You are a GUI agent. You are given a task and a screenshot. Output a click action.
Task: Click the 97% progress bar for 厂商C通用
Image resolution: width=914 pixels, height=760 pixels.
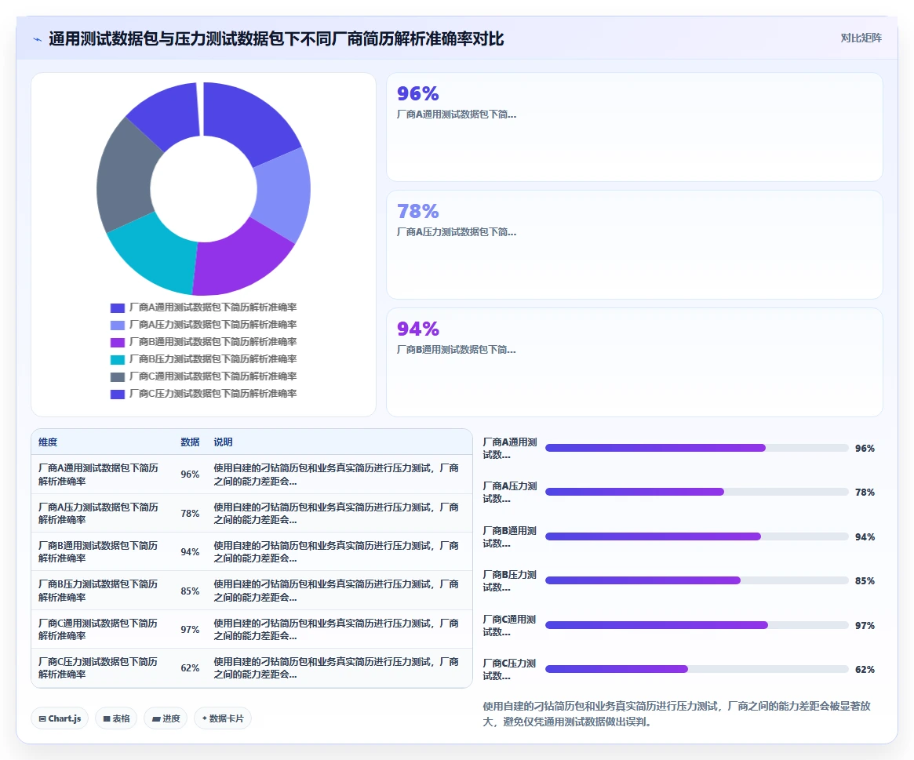click(697, 625)
